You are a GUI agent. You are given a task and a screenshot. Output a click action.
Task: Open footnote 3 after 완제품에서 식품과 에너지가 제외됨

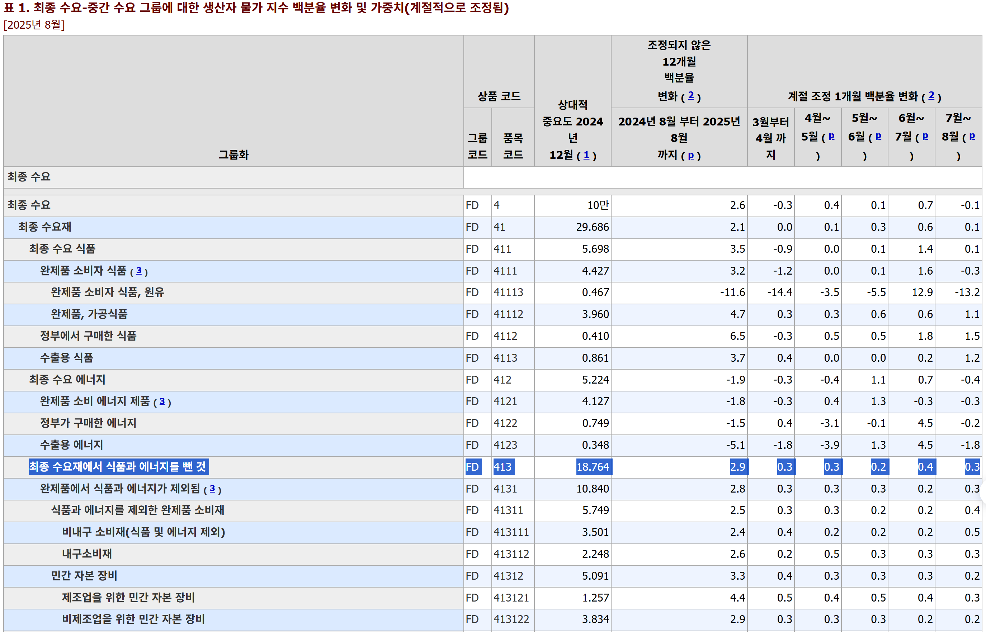(212, 489)
